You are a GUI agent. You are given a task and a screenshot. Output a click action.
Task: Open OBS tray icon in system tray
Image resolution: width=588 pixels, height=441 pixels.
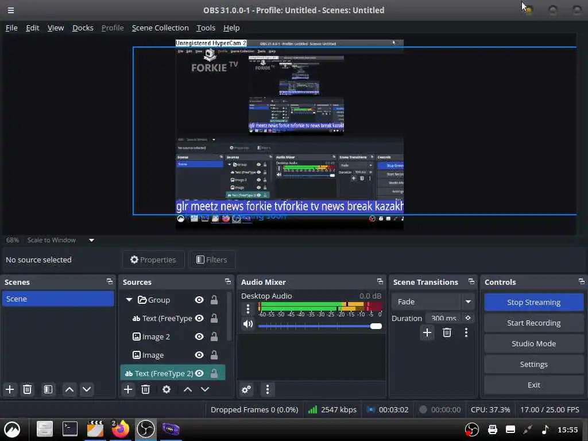coord(472,430)
